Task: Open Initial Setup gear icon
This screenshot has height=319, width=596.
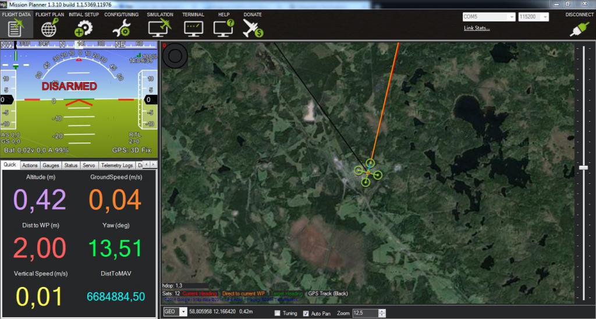Action: [84, 28]
